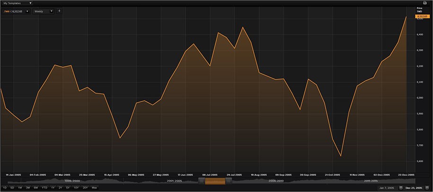Click the 6,400 price axis label
The height and width of the screenshot is (192, 433).
coord(420,35)
